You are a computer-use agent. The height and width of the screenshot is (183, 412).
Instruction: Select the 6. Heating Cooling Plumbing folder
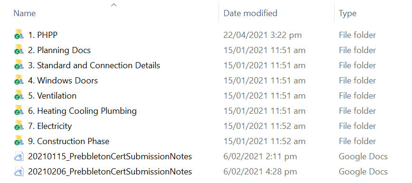click(x=82, y=111)
